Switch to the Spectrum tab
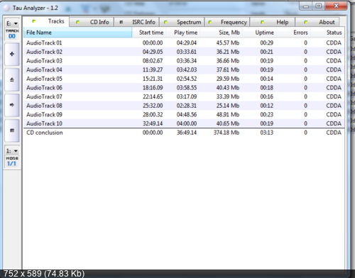The width and height of the screenshot is (355, 278). coord(182,22)
